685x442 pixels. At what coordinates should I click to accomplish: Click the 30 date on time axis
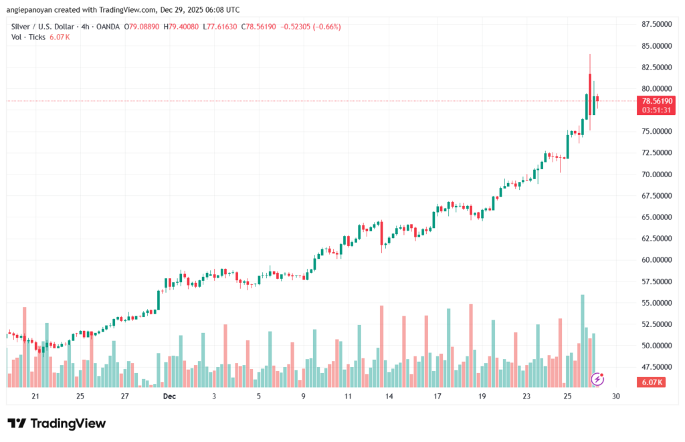pyautogui.click(x=615, y=396)
